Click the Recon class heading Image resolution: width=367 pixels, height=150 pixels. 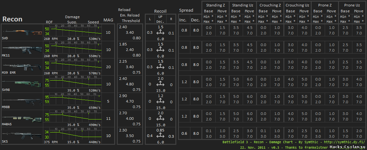click(x=12, y=19)
